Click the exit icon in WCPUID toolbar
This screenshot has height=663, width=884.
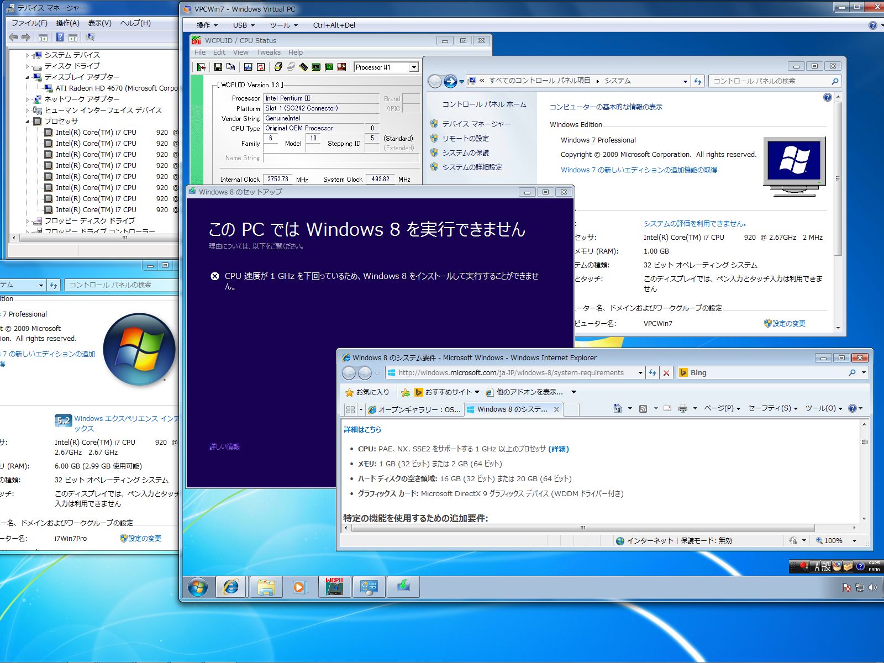[x=201, y=67]
